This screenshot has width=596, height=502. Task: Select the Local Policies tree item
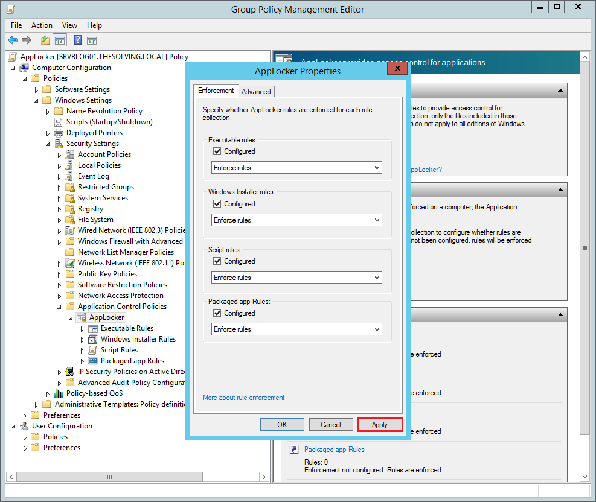tap(99, 165)
